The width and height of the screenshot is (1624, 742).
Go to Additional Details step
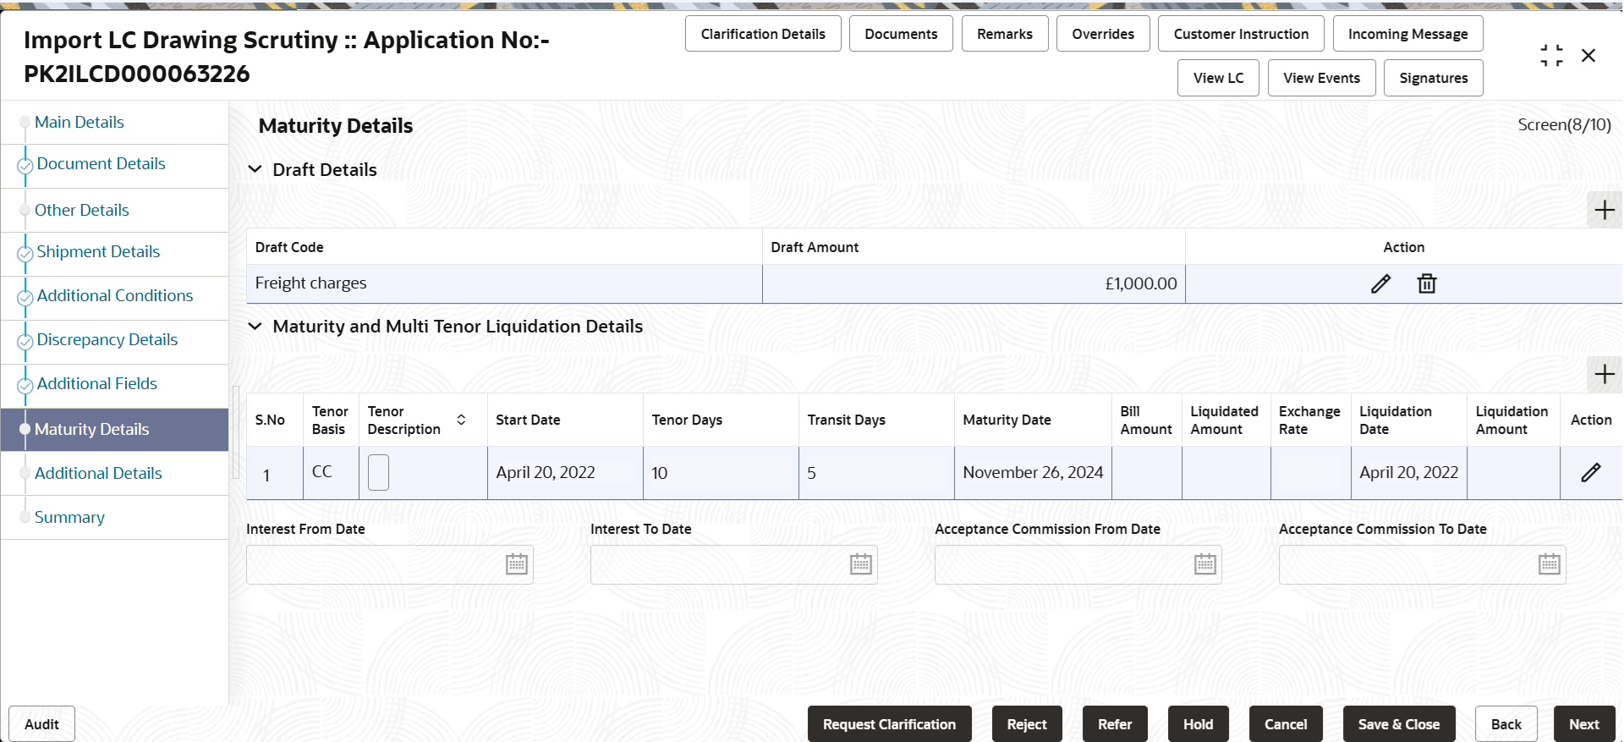[x=98, y=473]
